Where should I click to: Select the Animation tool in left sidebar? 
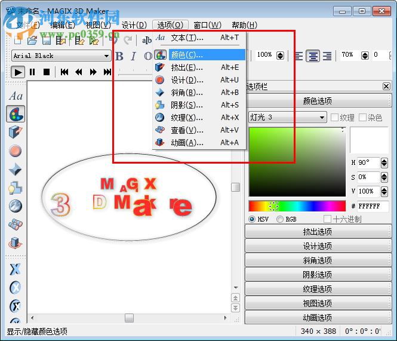(x=16, y=242)
